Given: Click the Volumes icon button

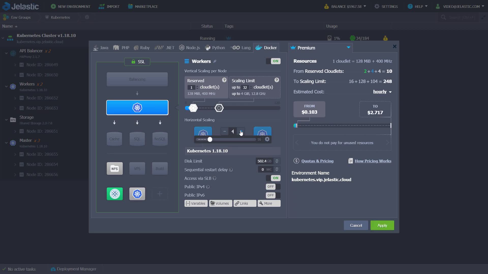Looking at the screenshot, I should coord(220,203).
